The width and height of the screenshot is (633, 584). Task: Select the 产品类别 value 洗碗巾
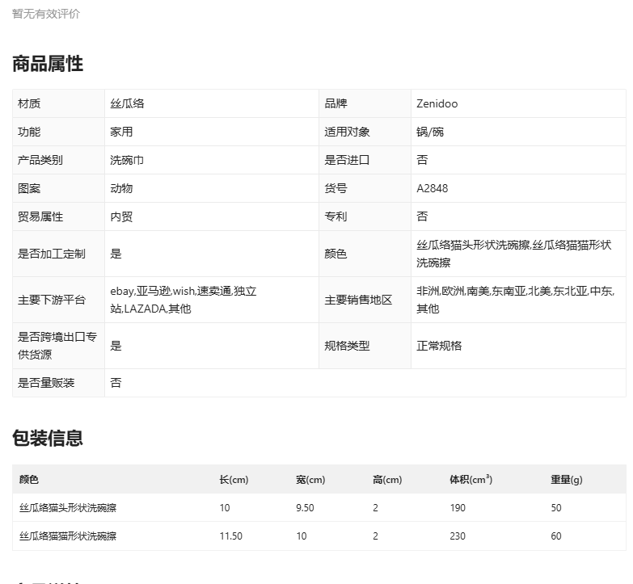[127, 160]
